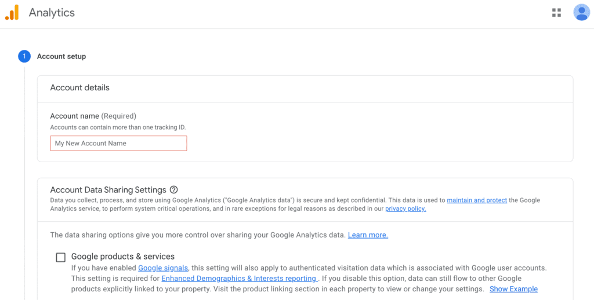This screenshot has height=300, width=594.
Task: Open the user account avatar
Action: point(581,13)
